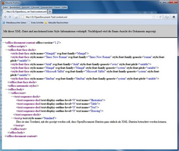Viewport: 179px width, 151px height.
Task: Collapse the text:p Standard node
Action: (12, 118)
